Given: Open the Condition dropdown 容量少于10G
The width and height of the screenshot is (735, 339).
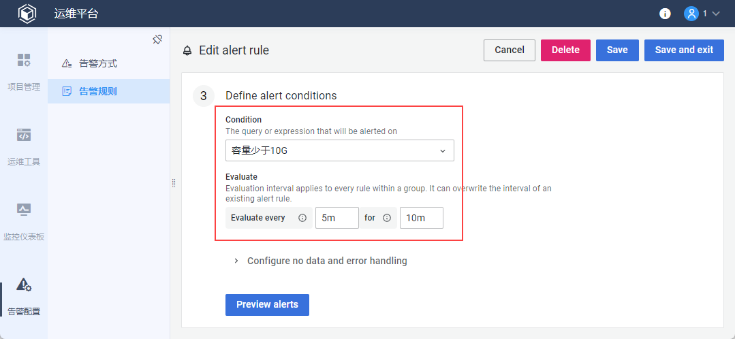Looking at the screenshot, I should tap(339, 150).
